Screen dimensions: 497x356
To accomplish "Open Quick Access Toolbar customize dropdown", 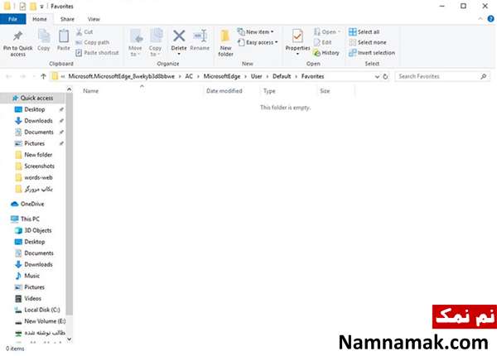I will tap(41, 7).
